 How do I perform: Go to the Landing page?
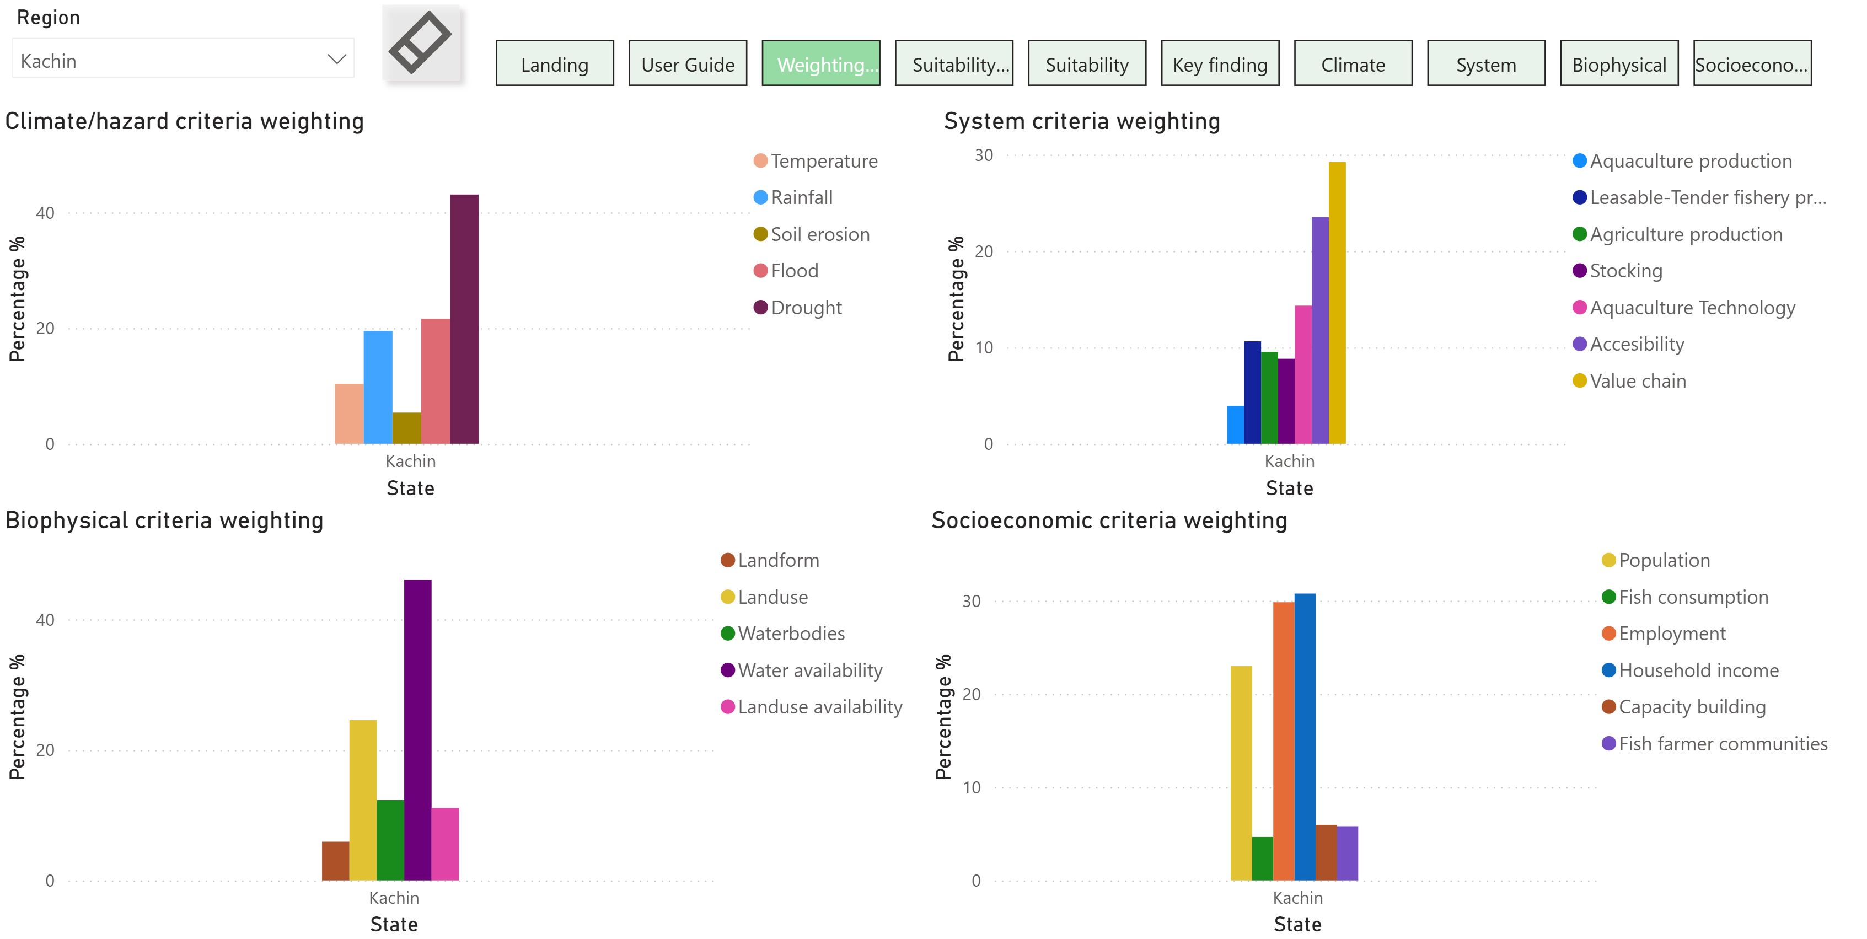point(555,64)
